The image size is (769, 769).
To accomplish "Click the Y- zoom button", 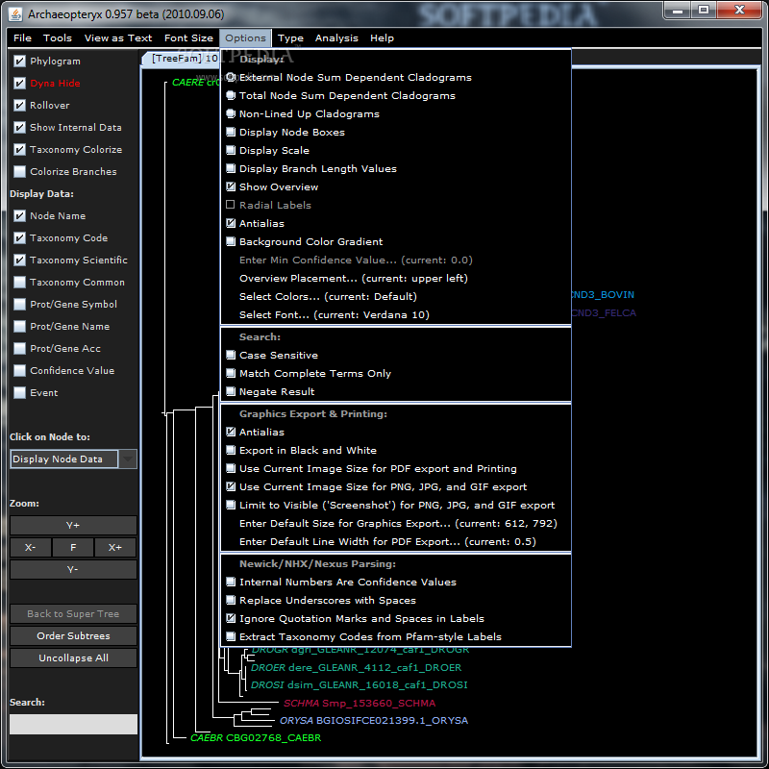I will coord(73,569).
